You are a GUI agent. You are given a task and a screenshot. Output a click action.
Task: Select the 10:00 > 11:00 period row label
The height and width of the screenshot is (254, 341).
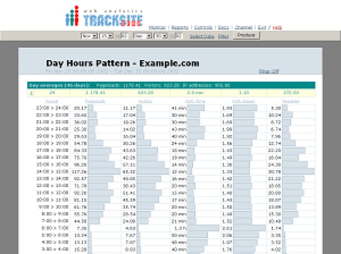(x=52, y=200)
